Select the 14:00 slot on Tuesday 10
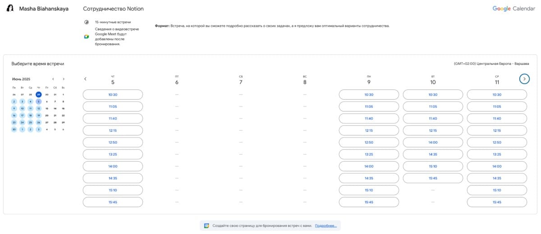Image resolution: width=541 pixels, height=234 pixels. point(433,142)
